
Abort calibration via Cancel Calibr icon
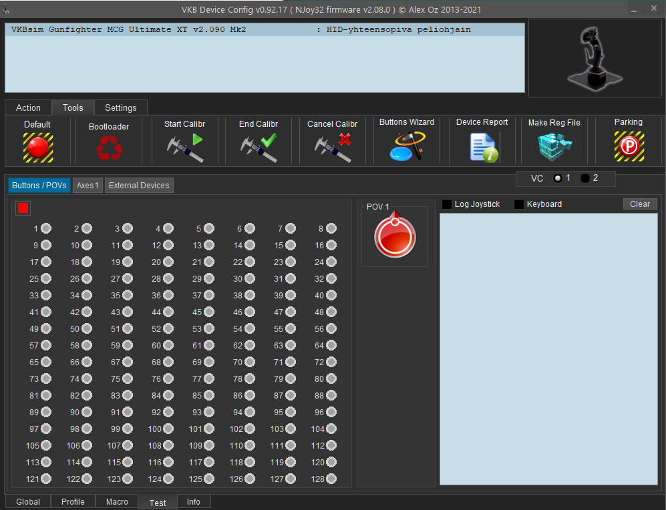[x=333, y=148]
